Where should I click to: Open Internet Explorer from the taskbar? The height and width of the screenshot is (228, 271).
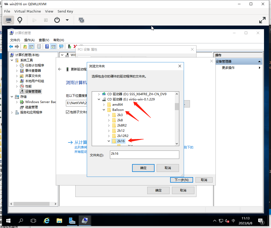point(47,220)
